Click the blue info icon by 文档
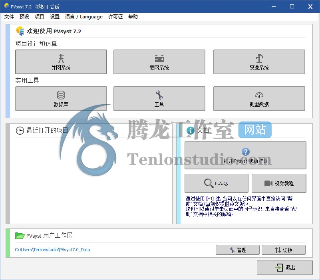 click(x=191, y=130)
